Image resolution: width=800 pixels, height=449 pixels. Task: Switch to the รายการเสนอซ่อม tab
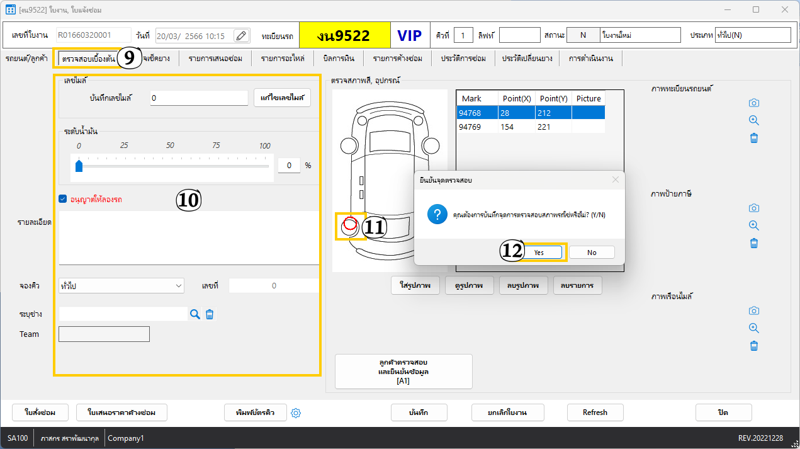click(x=215, y=59)
